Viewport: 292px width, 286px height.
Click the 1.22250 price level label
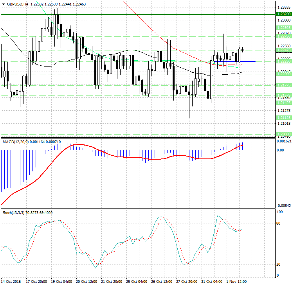(283, 61)
